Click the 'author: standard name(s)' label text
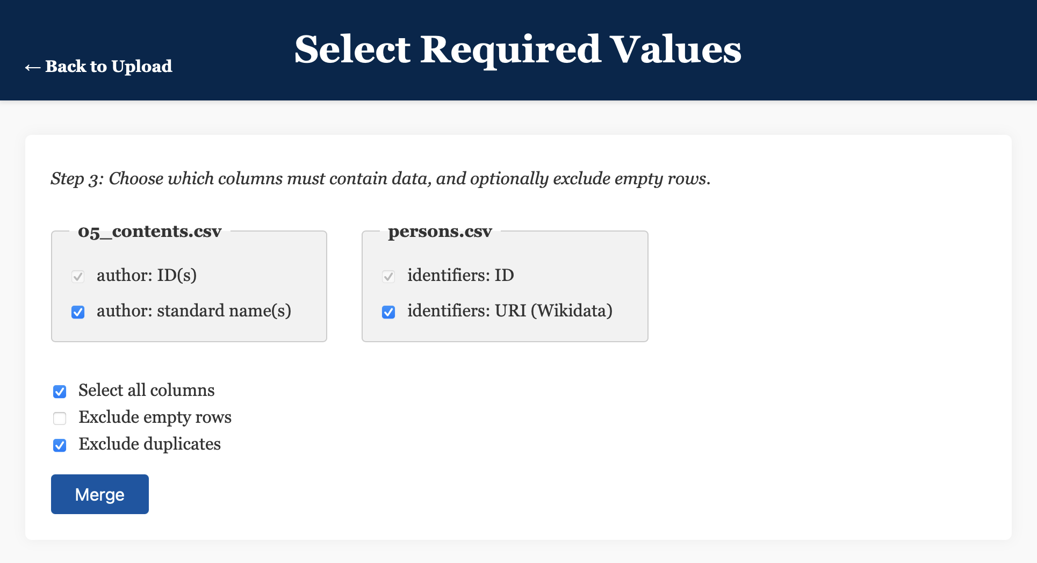The image size is (1037, 563). [194, 311]
